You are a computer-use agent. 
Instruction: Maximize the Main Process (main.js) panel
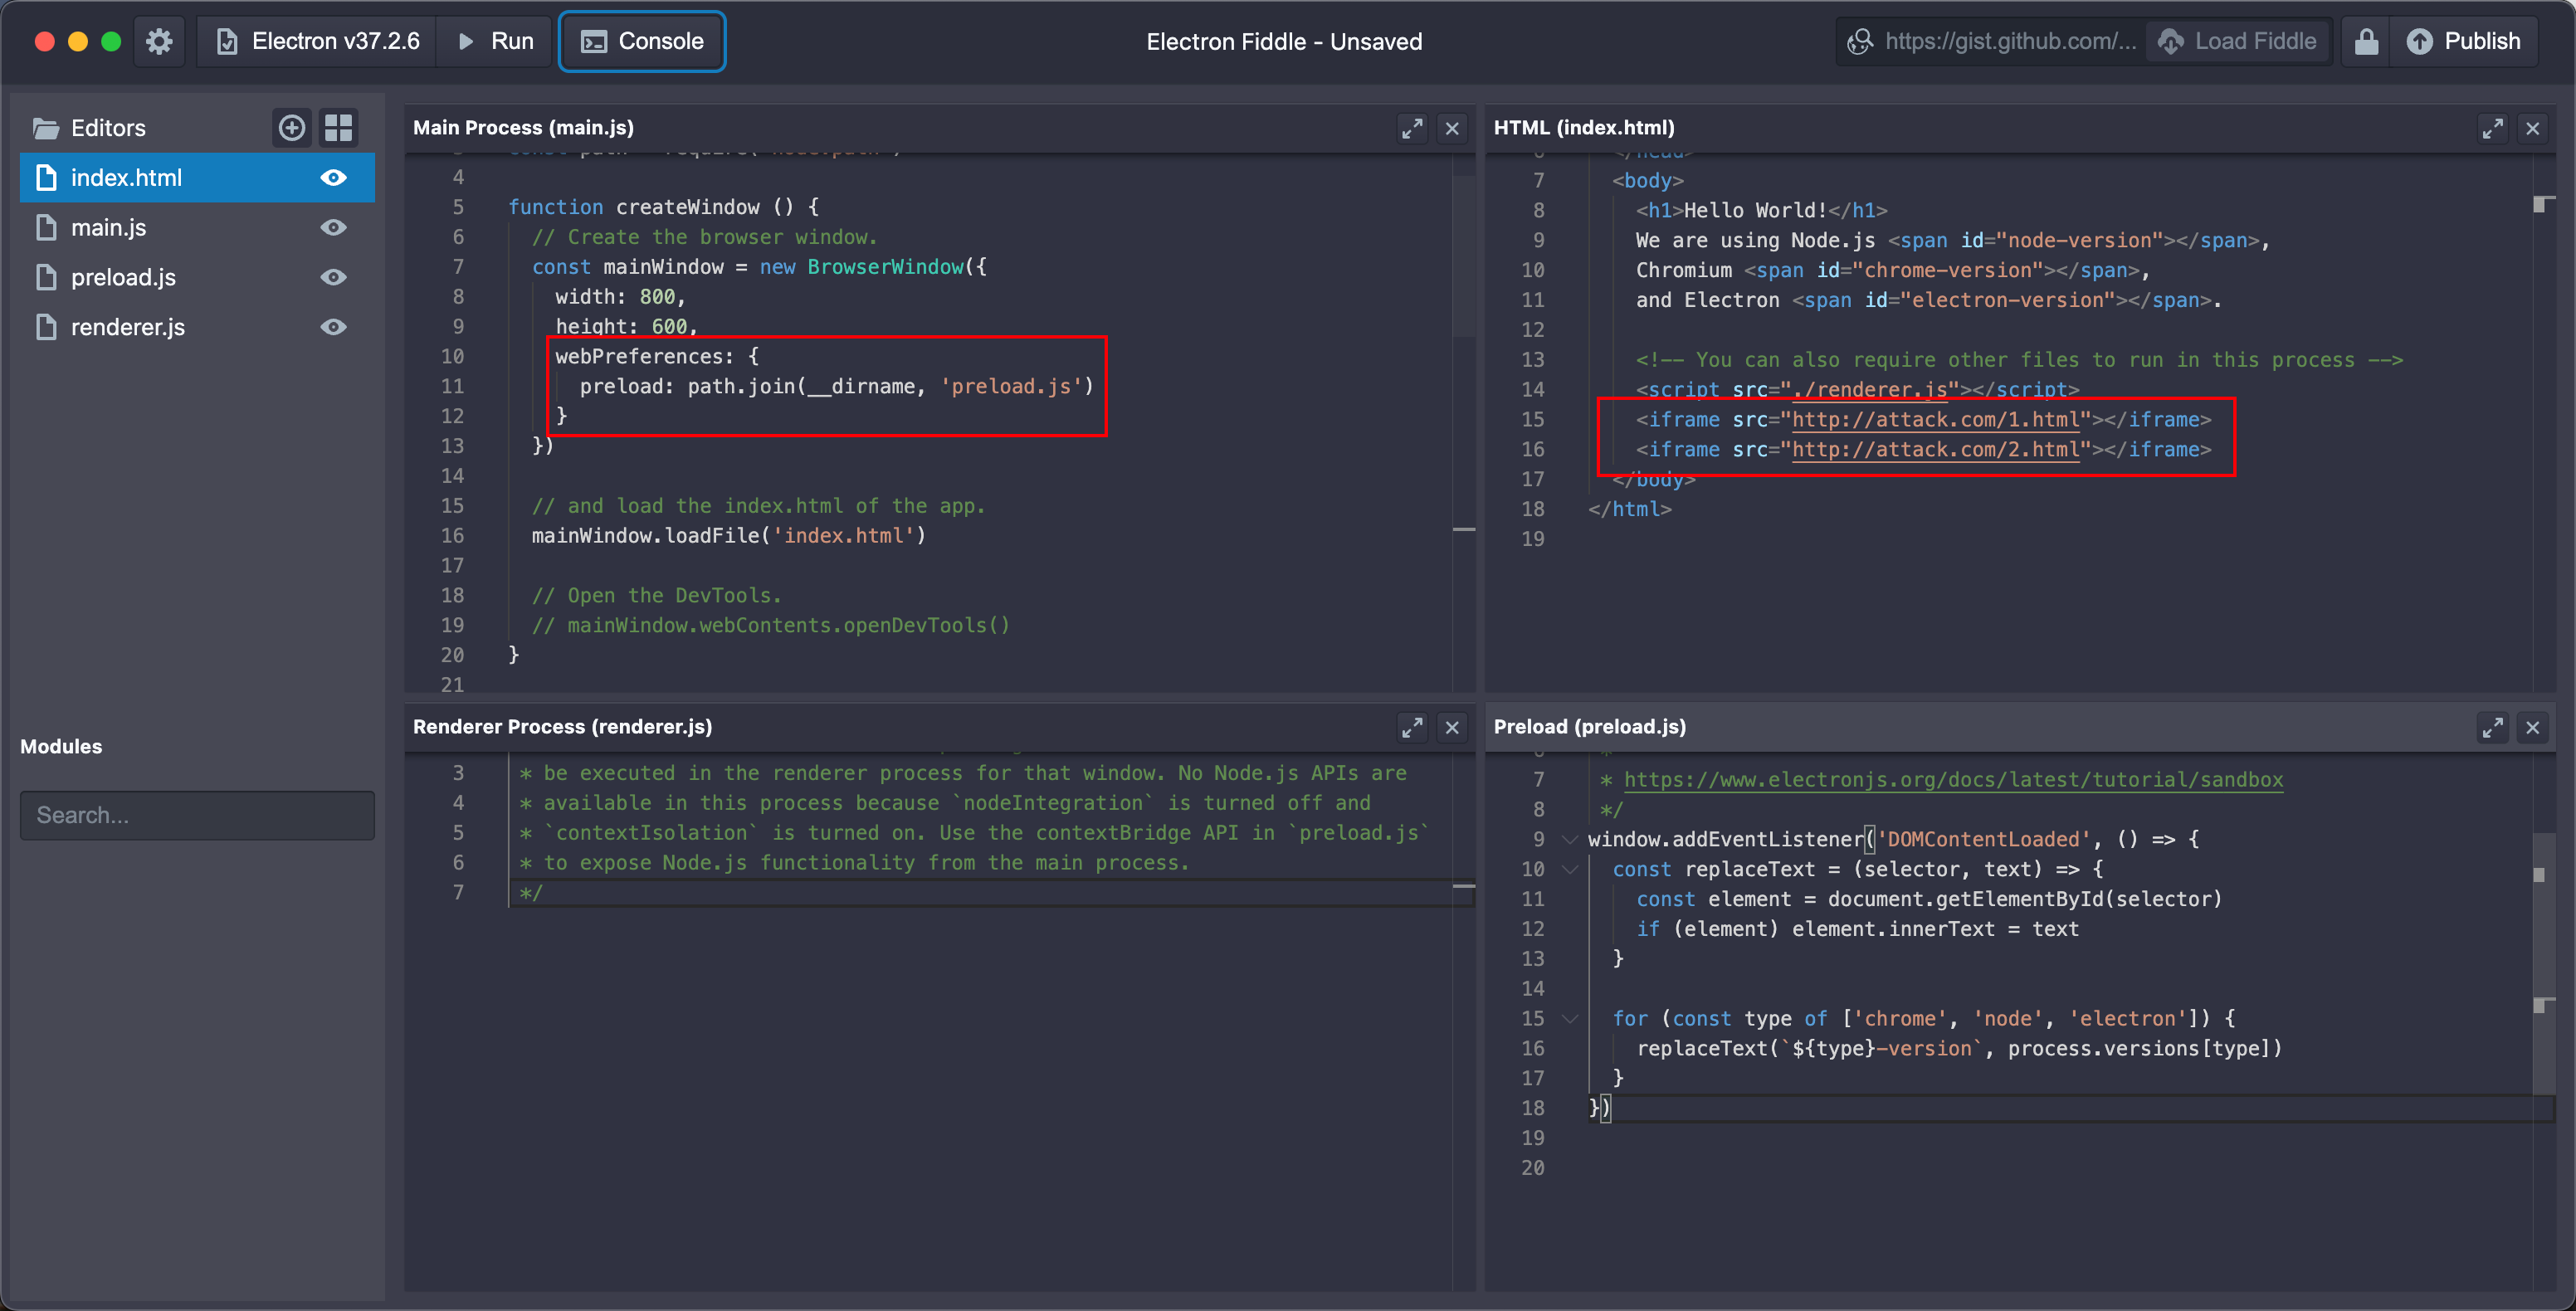[1412, 128]
